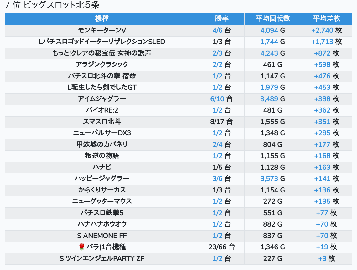
Task: Click average spins 4,243 G
Action: coord(272,53)
